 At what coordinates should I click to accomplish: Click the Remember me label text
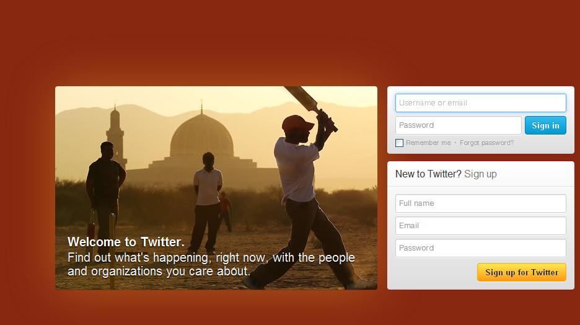point(428,143)
